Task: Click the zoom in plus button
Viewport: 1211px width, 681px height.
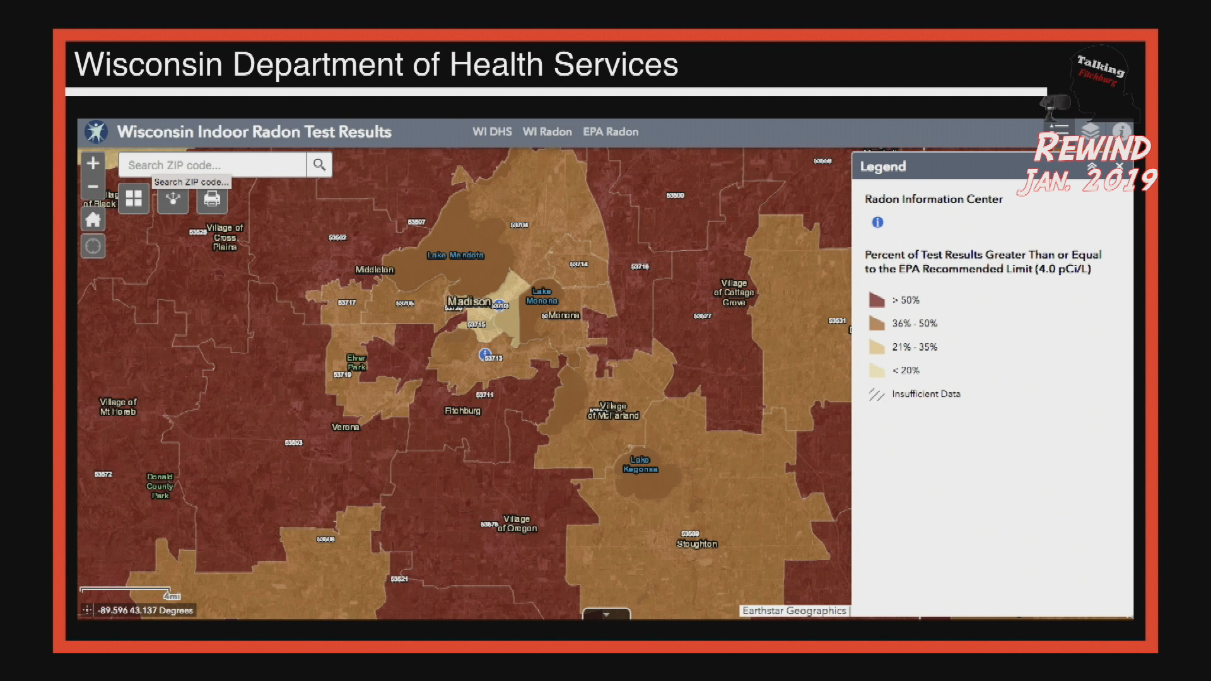Action: [x=93, y=163]
